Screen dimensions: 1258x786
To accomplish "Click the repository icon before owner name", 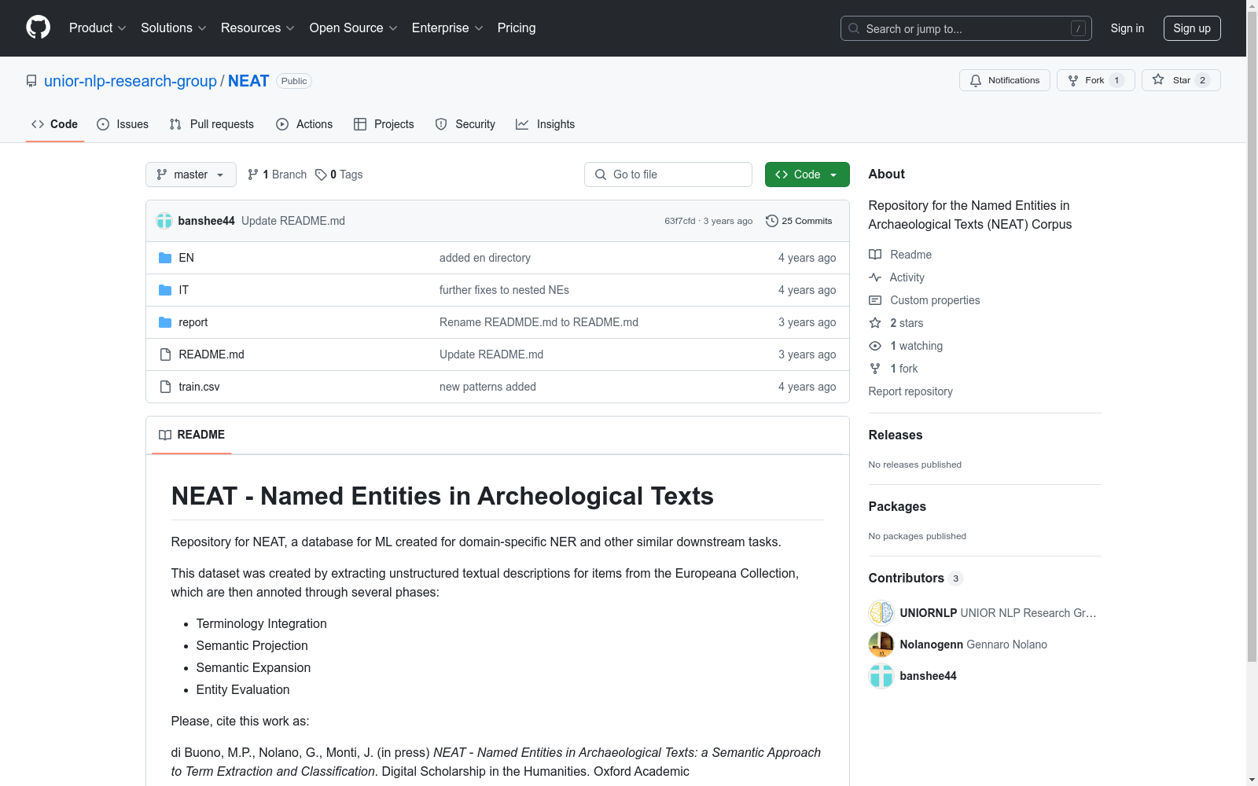I will click(31, 81).
